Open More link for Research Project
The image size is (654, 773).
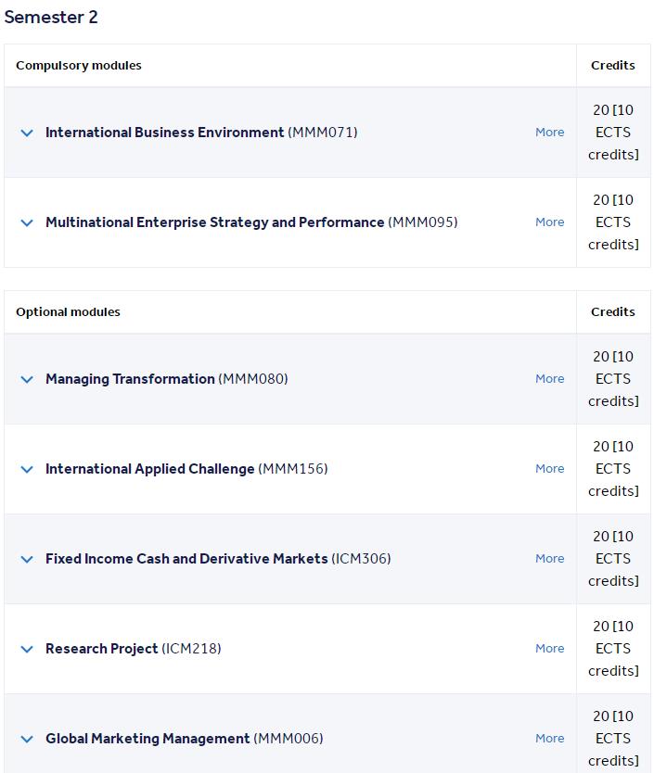pos(550,648)
